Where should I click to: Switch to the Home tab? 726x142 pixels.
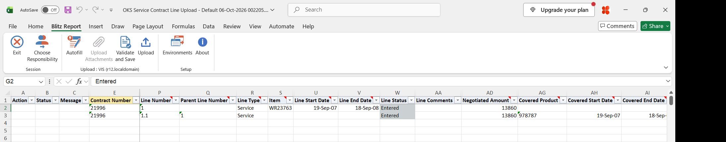pyautogui.click(x=35, y=26)
